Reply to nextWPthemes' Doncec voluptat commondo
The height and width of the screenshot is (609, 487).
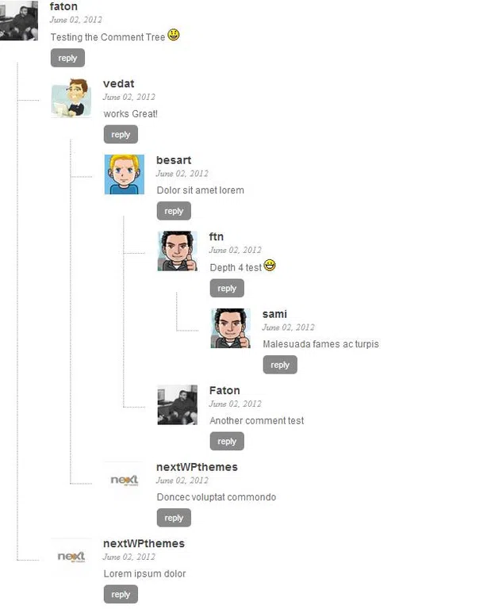click(174, 518)
